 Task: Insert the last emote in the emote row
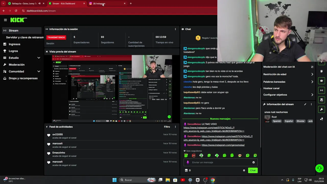255,155
